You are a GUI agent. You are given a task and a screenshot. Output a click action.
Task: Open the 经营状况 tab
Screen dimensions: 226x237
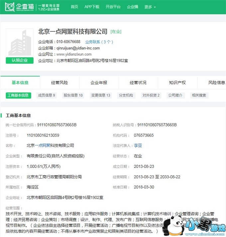pos(138,83)
